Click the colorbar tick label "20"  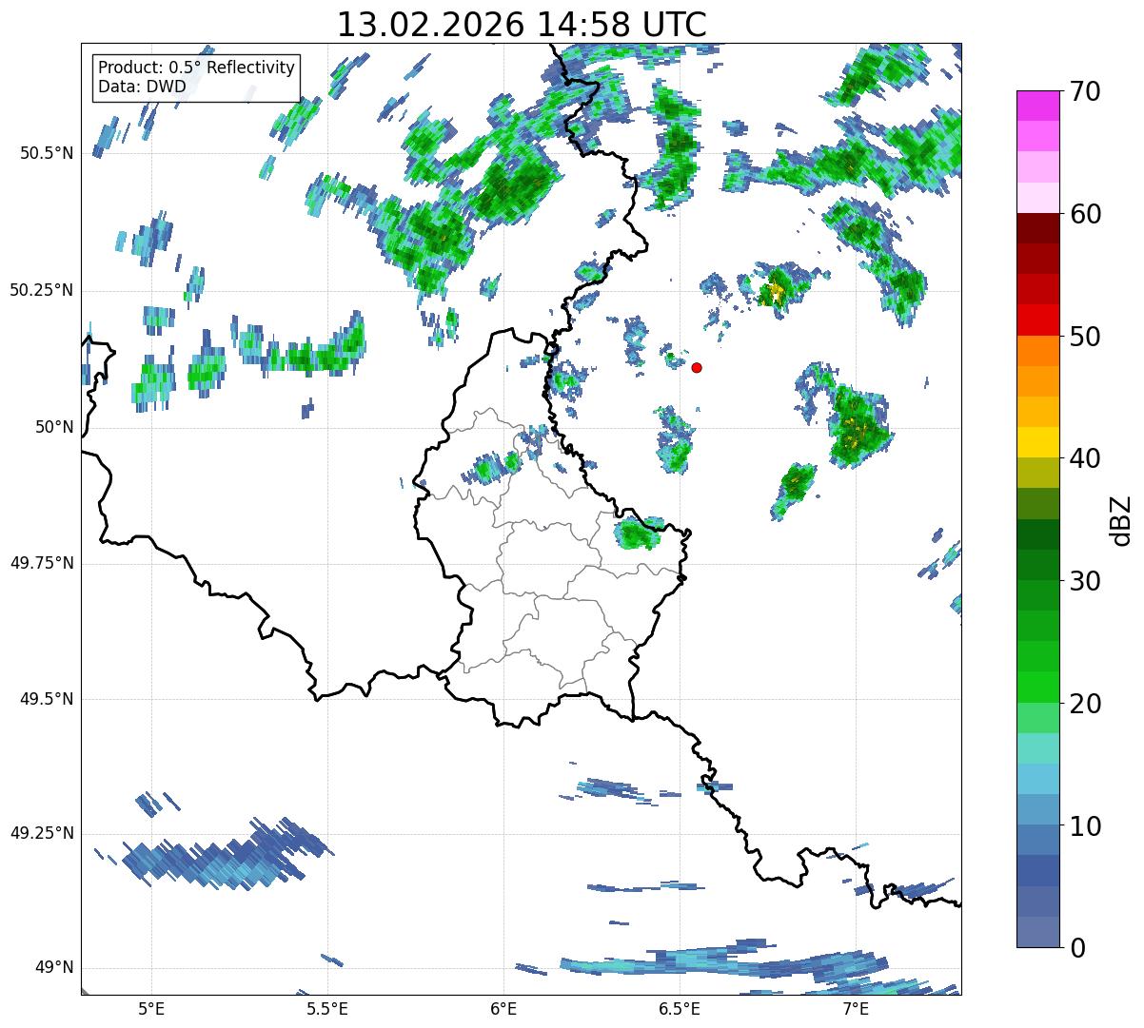[1084, 704]
